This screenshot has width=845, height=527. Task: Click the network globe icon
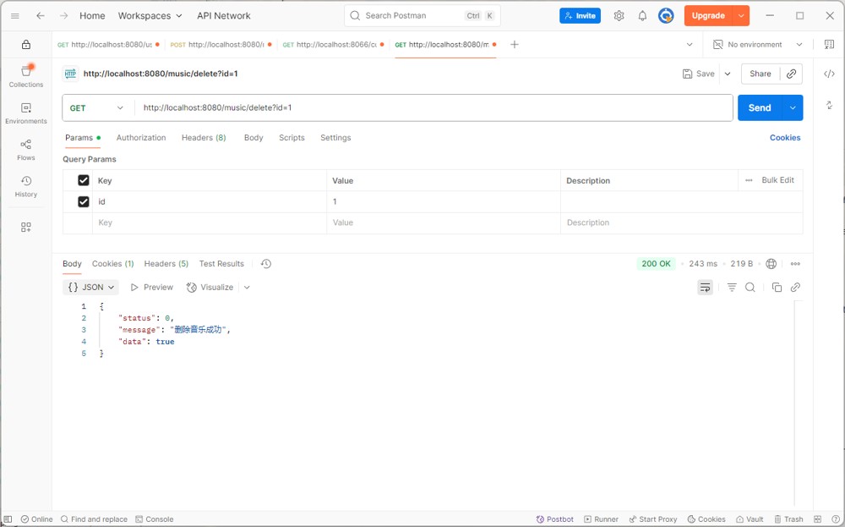(x=771, y=264)
